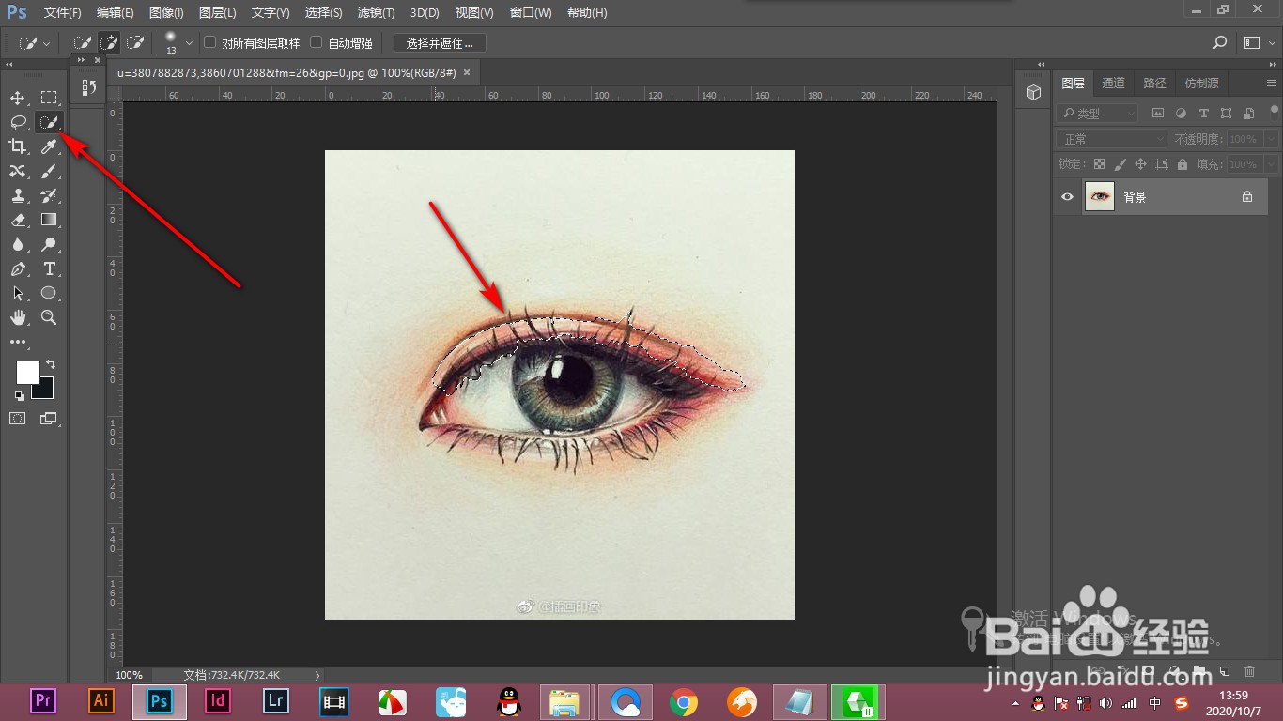Select the Dodge tool
Image resolution: width=1283 pixels, height=721 pixels.
[49, 244]
